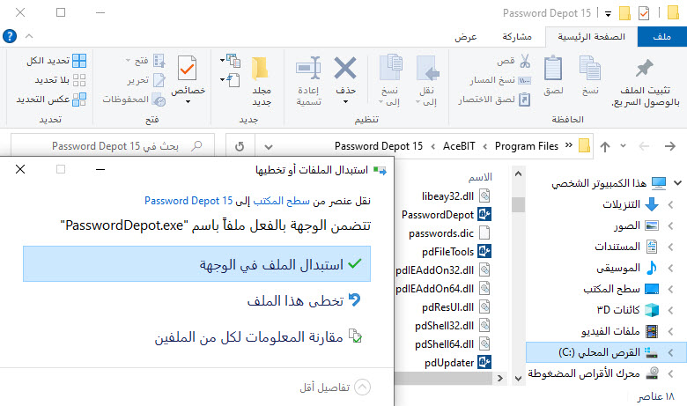Image resolution: width=687 pixels, height=406 pixels.
Task: Click the Refresh button beside address bar
Action: [240, 146]
